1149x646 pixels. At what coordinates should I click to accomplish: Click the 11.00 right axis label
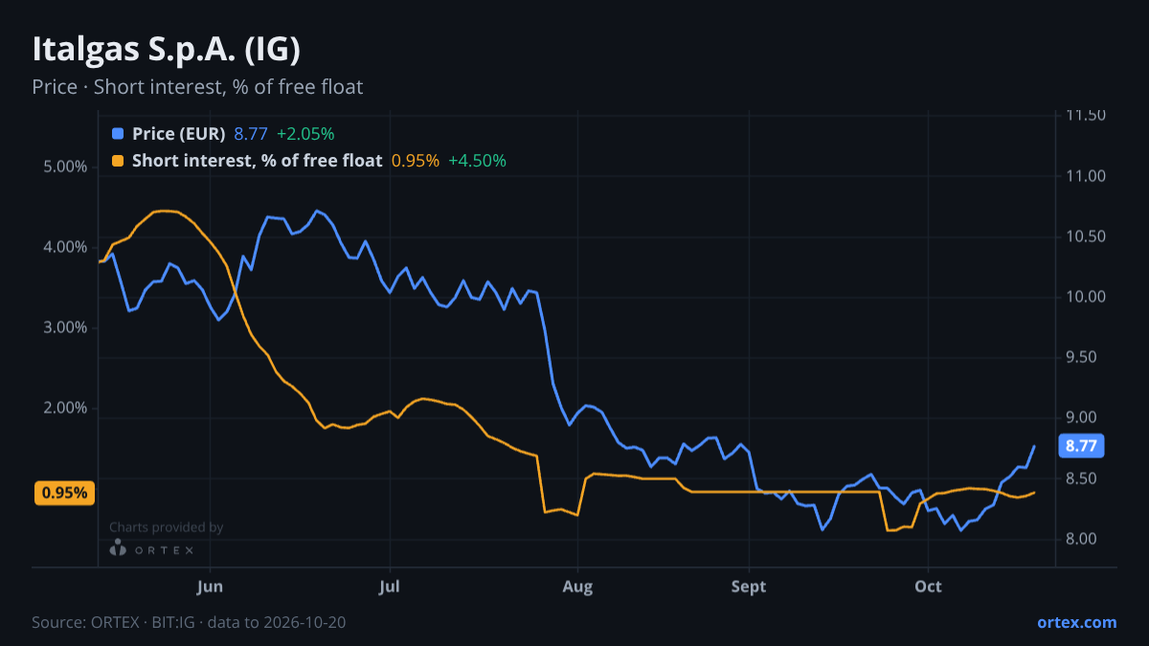(x=1085, y=176)
